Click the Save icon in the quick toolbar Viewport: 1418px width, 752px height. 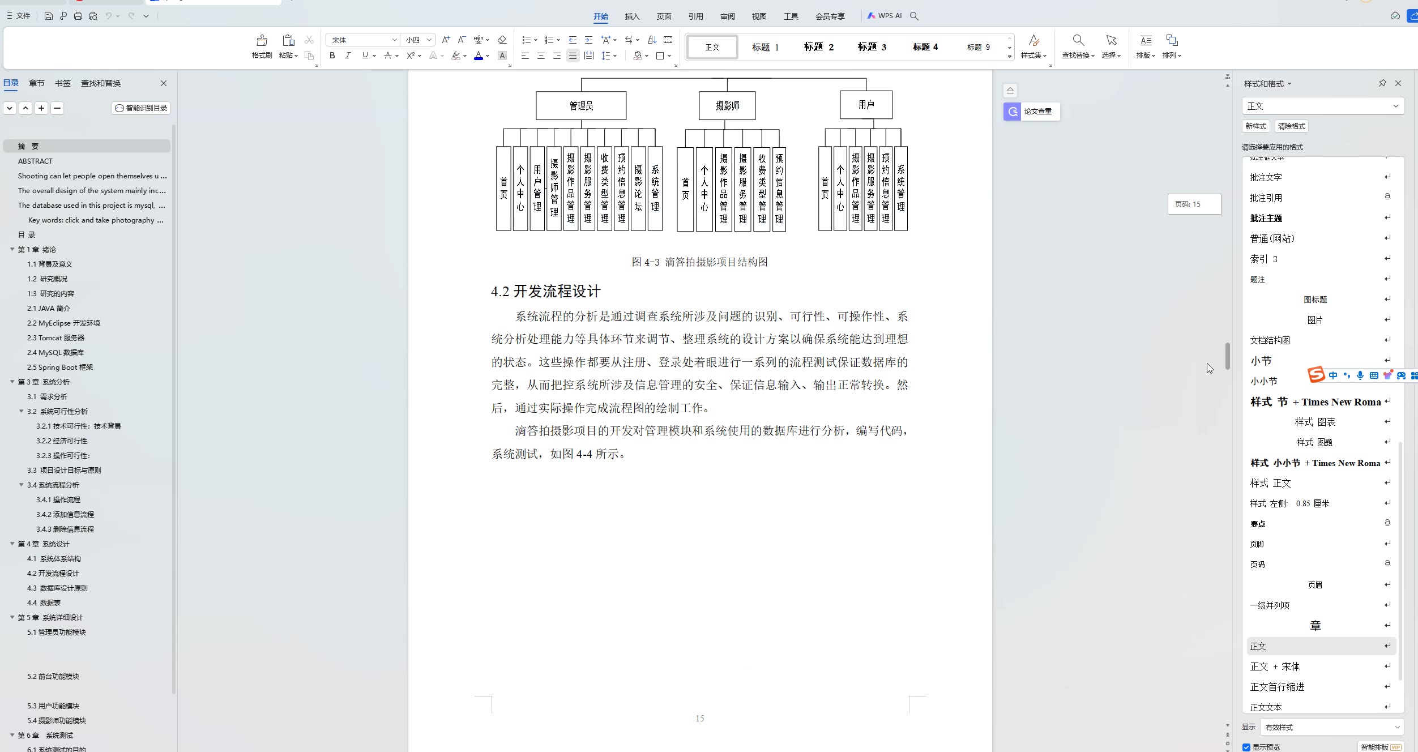coord(48,16)
